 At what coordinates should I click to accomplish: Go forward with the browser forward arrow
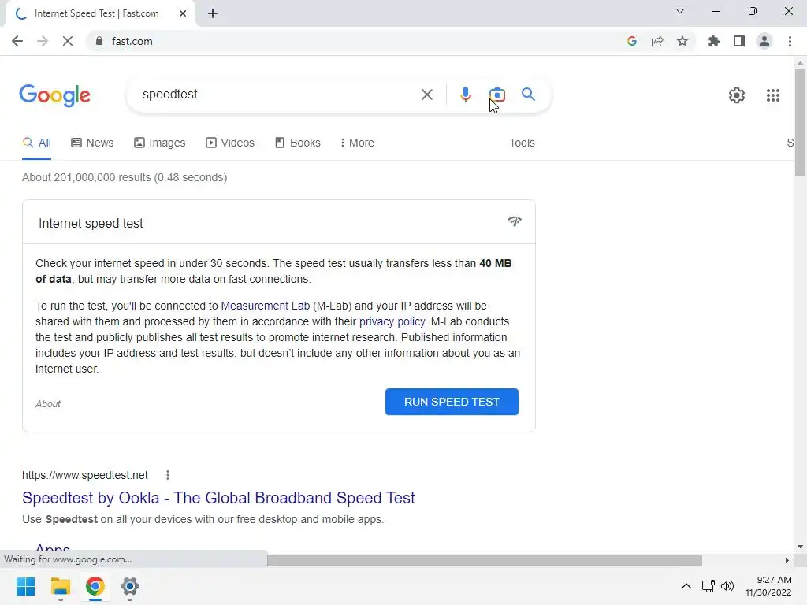[x=43, y=41]
